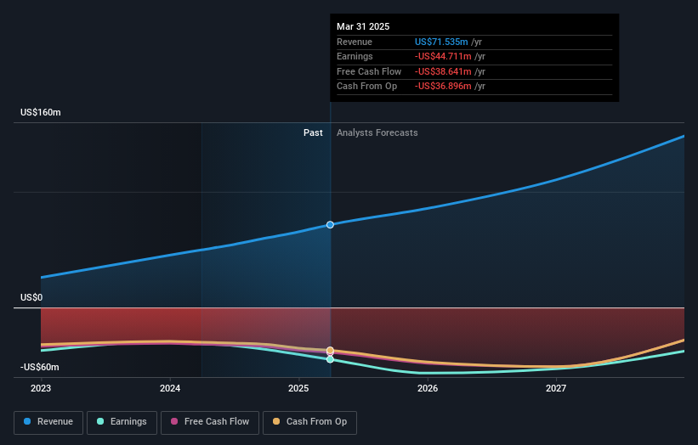Click the US$0 y-axis label

[31, 297]
